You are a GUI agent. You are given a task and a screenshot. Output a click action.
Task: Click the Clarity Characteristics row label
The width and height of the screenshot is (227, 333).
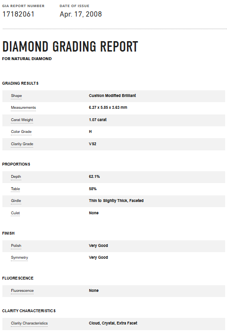click(x=29, y=323)
